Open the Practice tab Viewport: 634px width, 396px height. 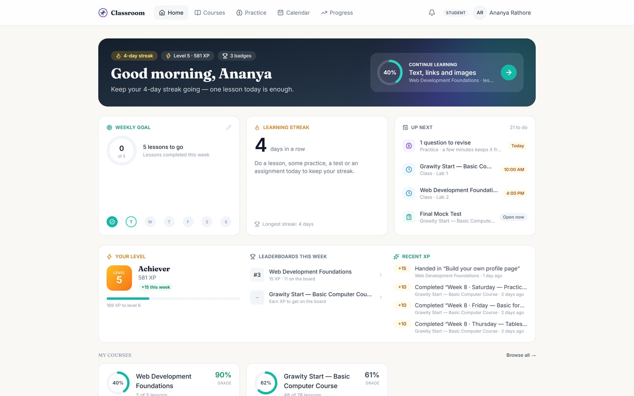pyautogui.click(x=251, y=13)
